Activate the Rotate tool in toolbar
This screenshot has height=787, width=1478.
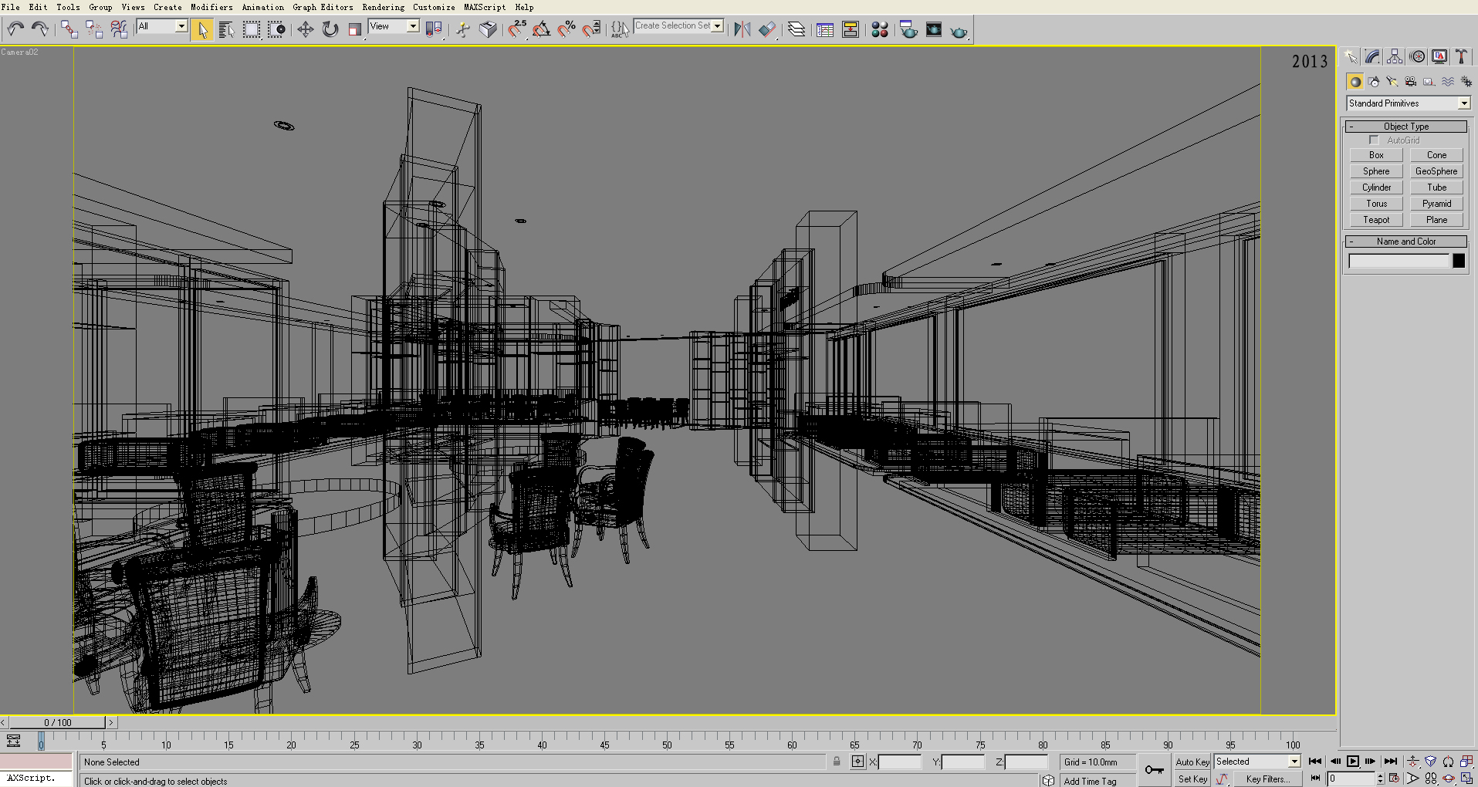point(330,29)
